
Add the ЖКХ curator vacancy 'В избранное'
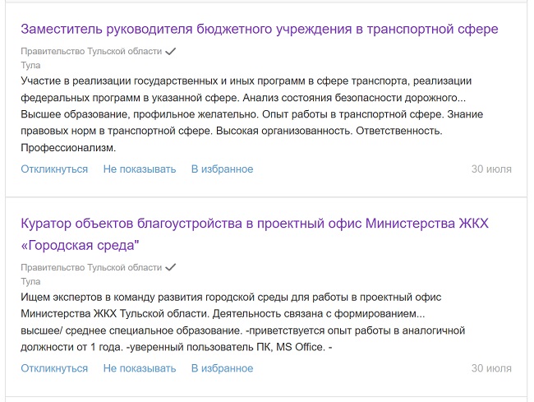coord(222,368)
